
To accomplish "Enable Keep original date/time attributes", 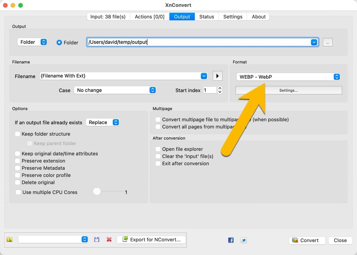I will coord(17,154).
